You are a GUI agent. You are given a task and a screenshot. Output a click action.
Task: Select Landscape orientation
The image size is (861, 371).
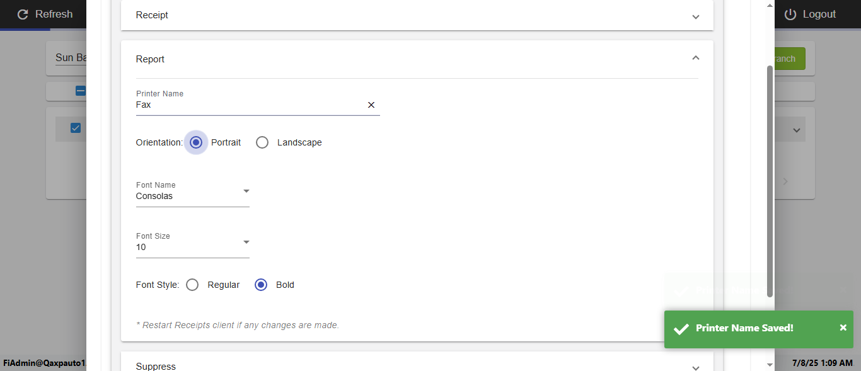click(x=262, y=142)
